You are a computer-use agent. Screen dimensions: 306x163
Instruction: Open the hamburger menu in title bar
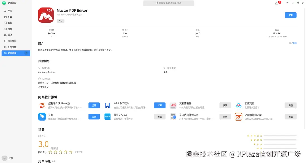[x=287, y=3]
